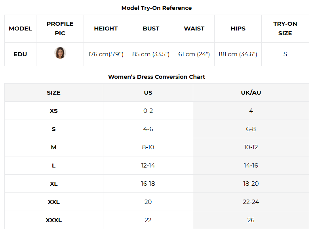Click US size 8-10 for M

(148, 147)
